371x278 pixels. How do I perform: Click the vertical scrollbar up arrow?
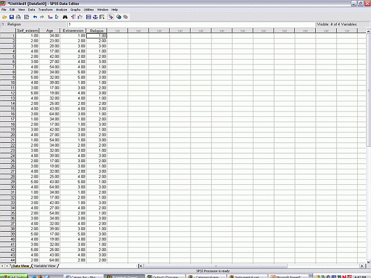(x=368, y=31)
